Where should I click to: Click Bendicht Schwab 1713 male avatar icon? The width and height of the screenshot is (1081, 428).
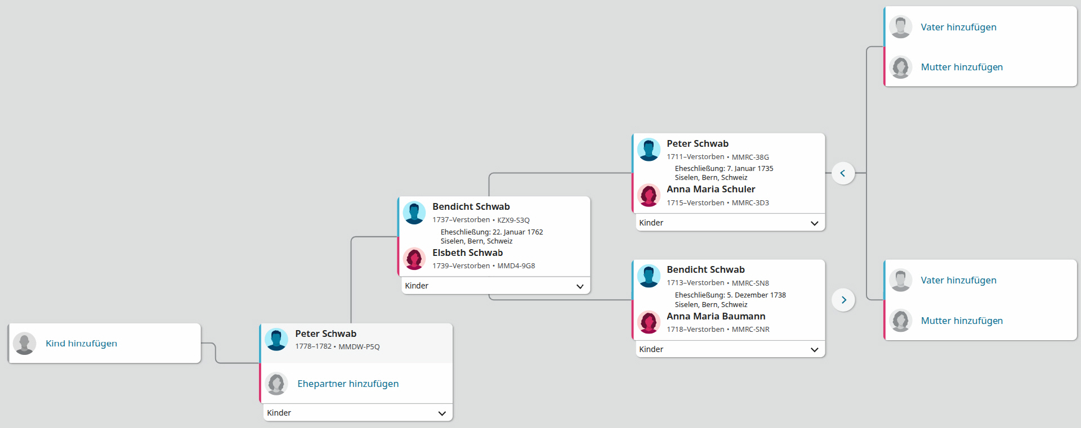[649, 276]
